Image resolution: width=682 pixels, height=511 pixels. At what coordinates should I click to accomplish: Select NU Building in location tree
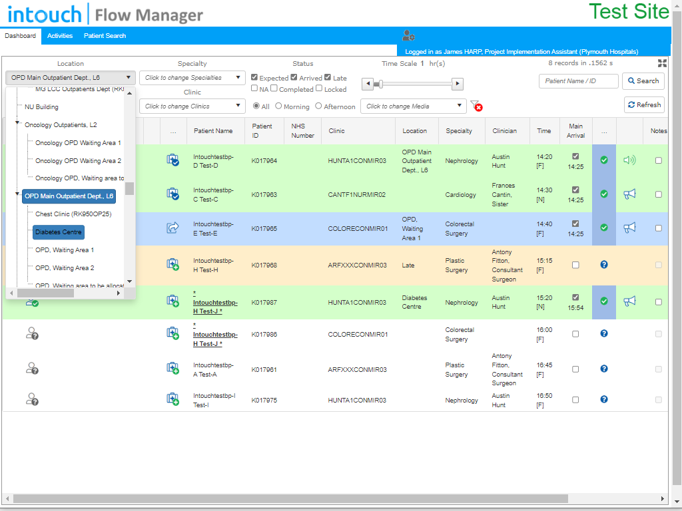pyautogui.click(x=41, y=107)
